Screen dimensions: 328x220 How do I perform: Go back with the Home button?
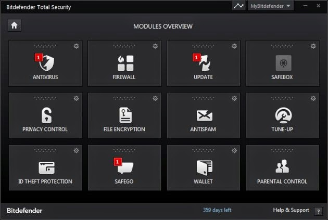pos(15,25)
